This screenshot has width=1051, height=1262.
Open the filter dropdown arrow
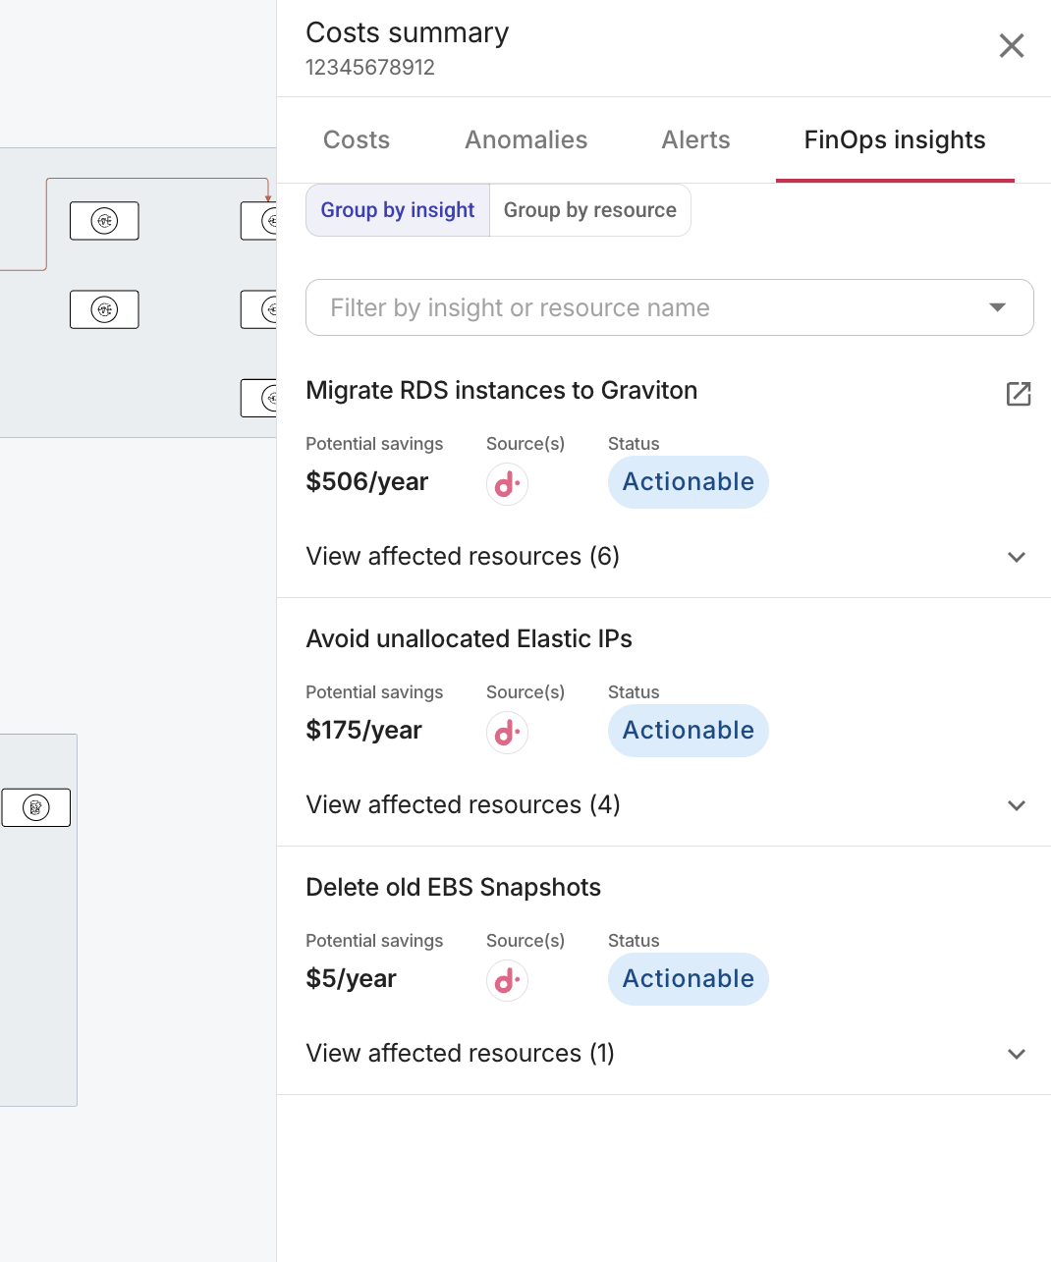click(998, 307)
